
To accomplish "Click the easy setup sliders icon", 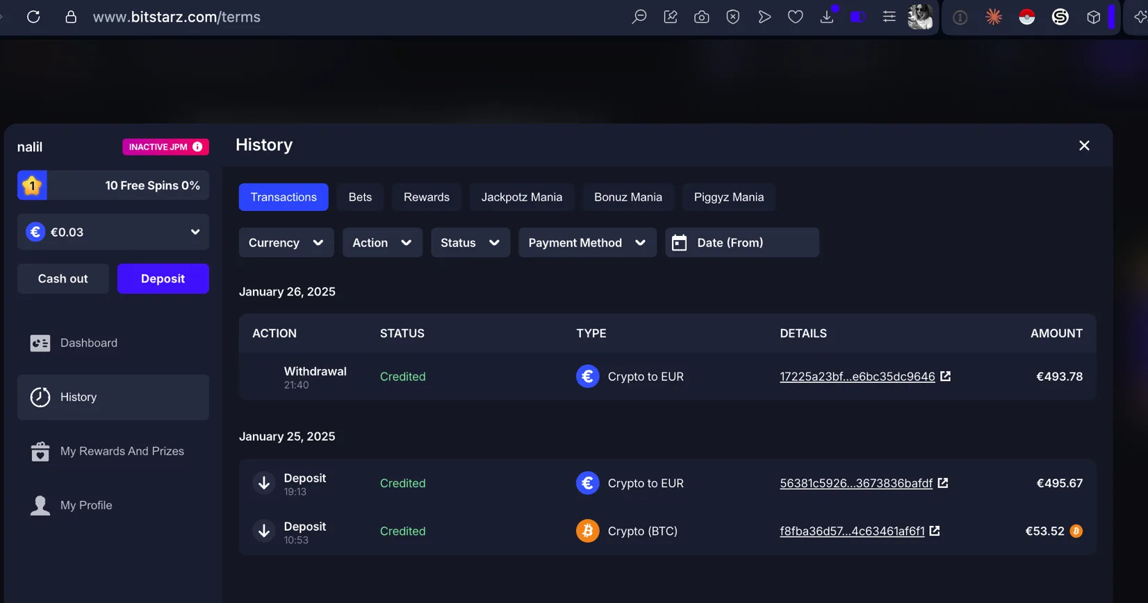I will 889,17.
